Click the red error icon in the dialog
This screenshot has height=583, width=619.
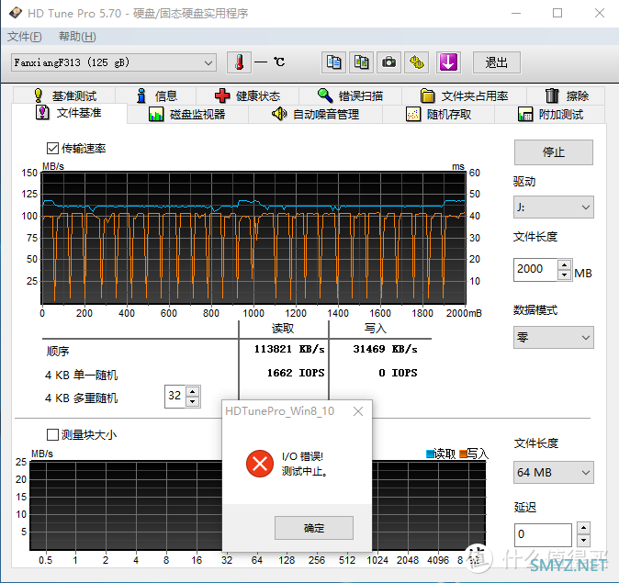click(x=259, y=464)
